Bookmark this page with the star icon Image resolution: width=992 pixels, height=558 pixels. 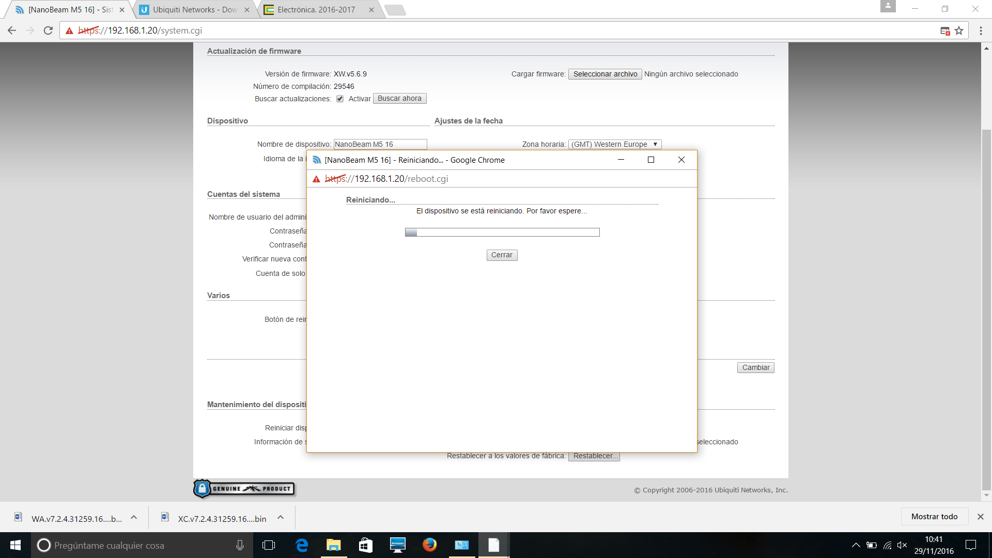pos(959,30)
